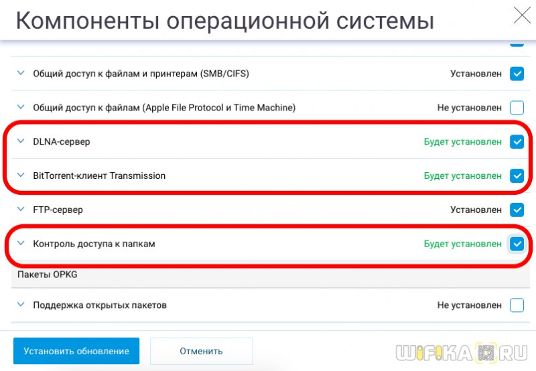Screen dimensions: 536x371
Task: Uncheck the FTP-сервер checkbox
Action: click(x=517, y=210)
